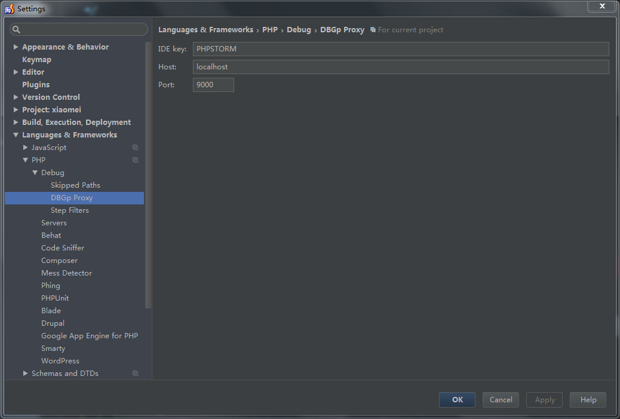
Task: Open the Servers settings
Action: coord(54,223)
